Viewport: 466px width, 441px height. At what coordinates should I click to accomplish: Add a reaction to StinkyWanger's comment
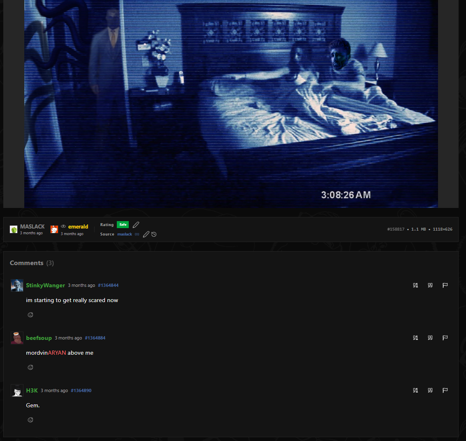click(30, 315)
